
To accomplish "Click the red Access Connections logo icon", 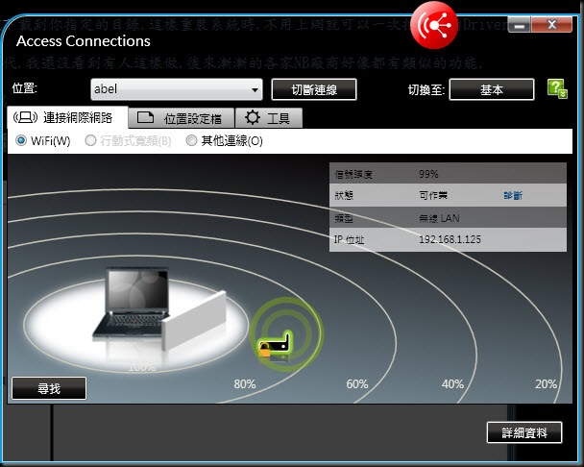I will pyautogui.click(x=434, y=25).
